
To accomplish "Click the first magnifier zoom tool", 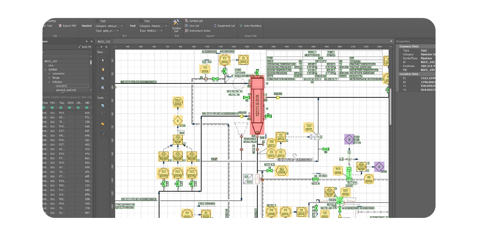I will [103, 79].
